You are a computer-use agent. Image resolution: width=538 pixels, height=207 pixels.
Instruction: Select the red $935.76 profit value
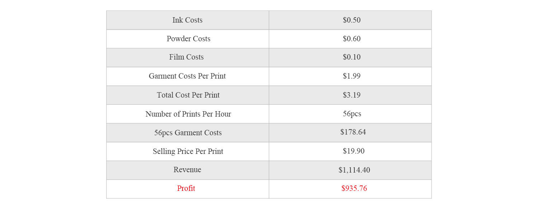click(x=354, y=188)
